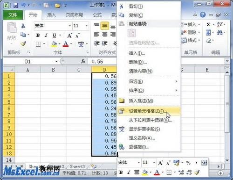The height and width of the screenshot is (180, 233).
Task: Click the Find binoculars icon
Action: [219, 32]
